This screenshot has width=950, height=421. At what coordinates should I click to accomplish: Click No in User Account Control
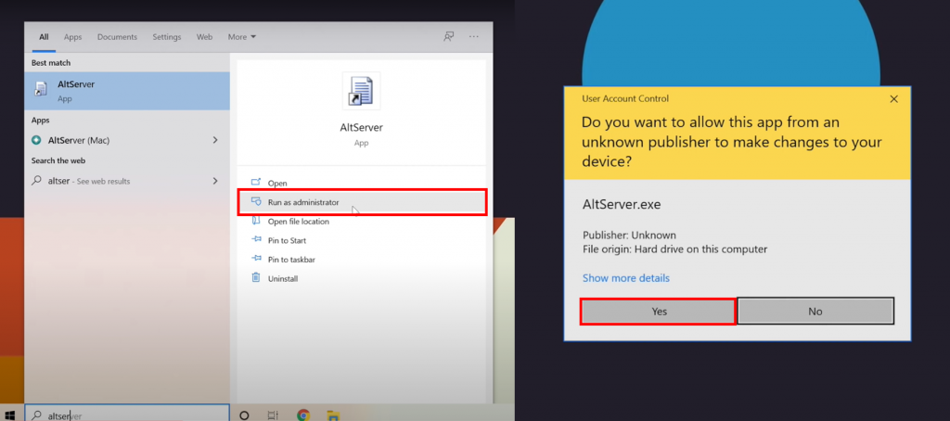coord(815,312)
